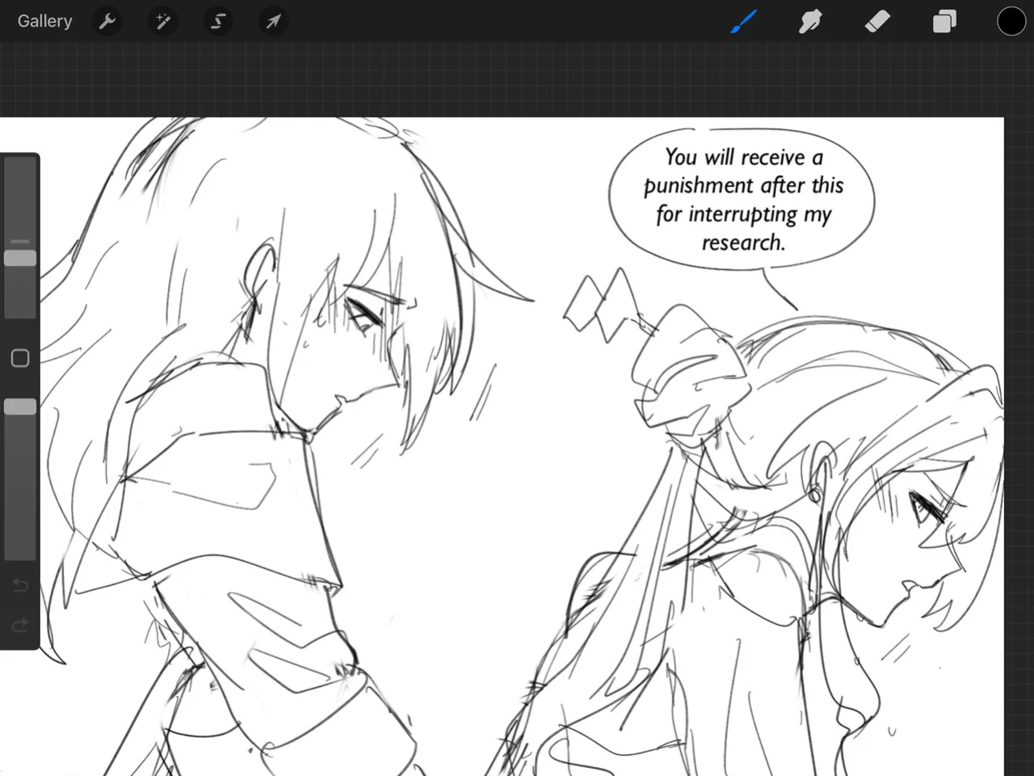This screenshot has height=776, width=1034.
Task: Select the Eraser tool
Action: (x=877, y=21)
